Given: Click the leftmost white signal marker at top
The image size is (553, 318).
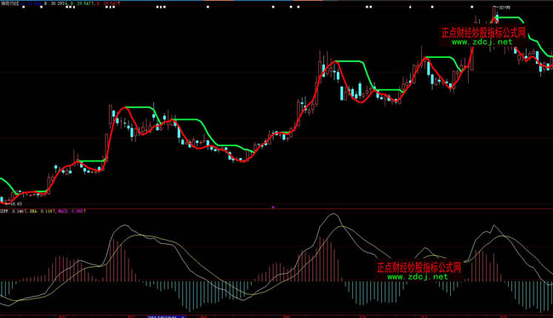Looking at the screenshot, I should click(x=23, y=7).
